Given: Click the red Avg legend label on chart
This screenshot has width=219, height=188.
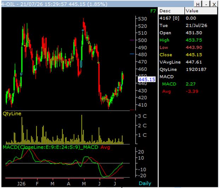Looking at the screenshot, I should pos(105,147).
